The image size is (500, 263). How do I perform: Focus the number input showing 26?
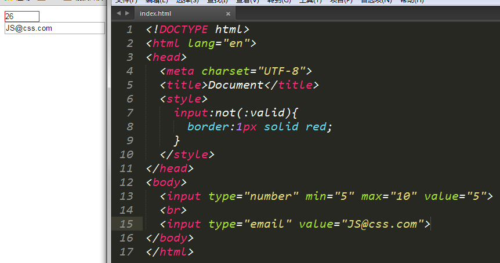point(22,17)
